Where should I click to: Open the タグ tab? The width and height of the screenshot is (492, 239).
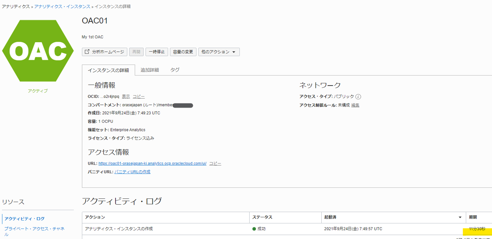pyautogui.click(x=175, y=70)
